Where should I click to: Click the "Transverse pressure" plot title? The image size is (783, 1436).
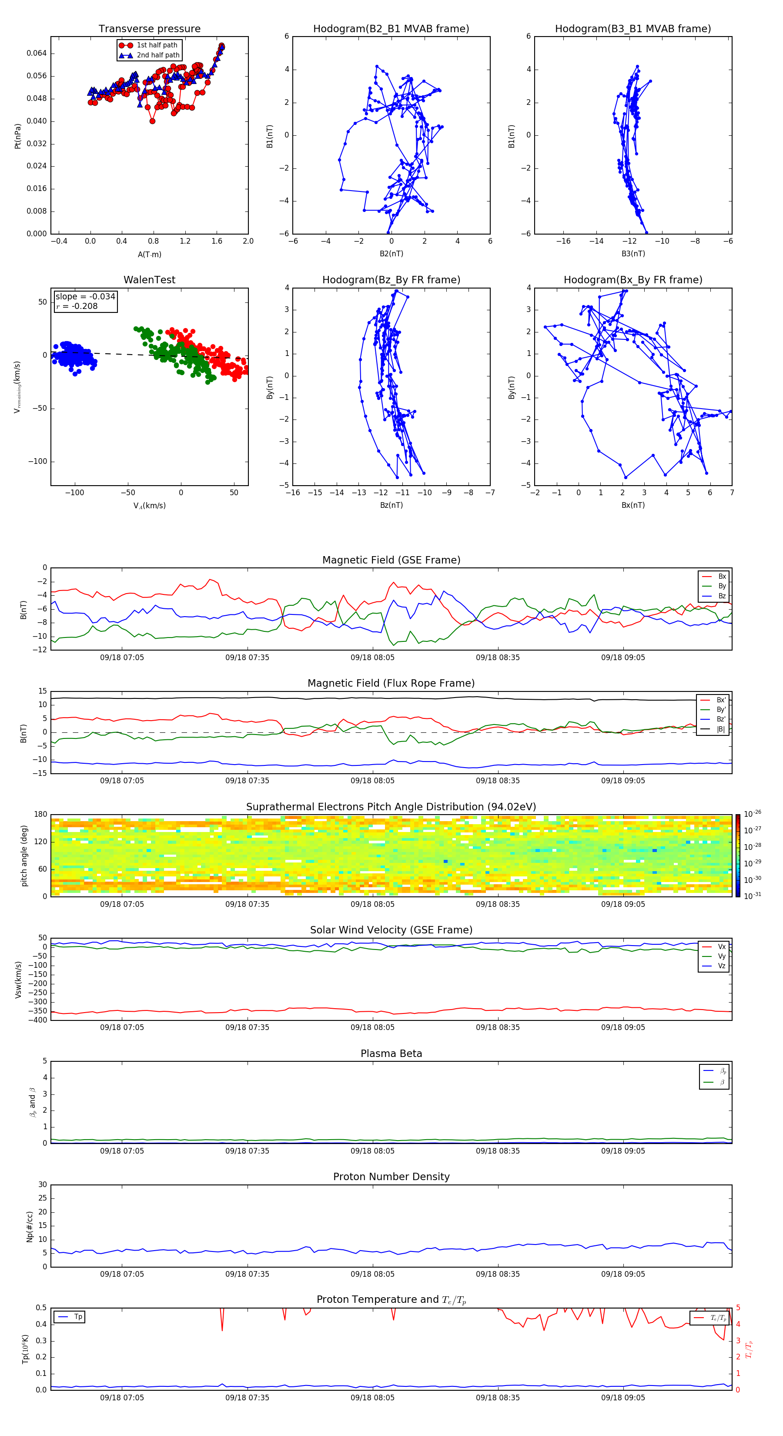coord(149,28)
